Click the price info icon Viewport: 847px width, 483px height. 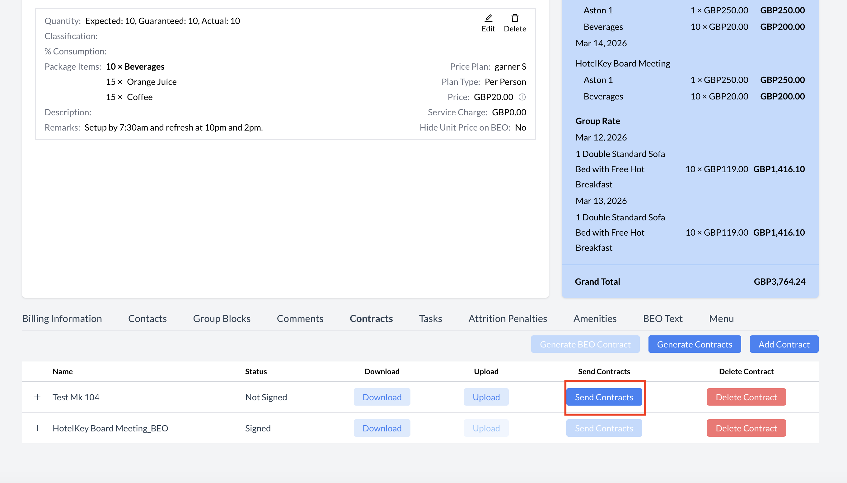coord(522,97)
